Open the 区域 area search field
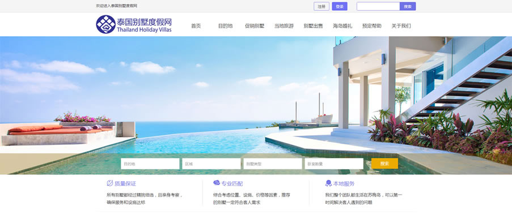Image resolution: width=512 pixels, height=214 pixels. pyautogui.click(x=211, y=164)
